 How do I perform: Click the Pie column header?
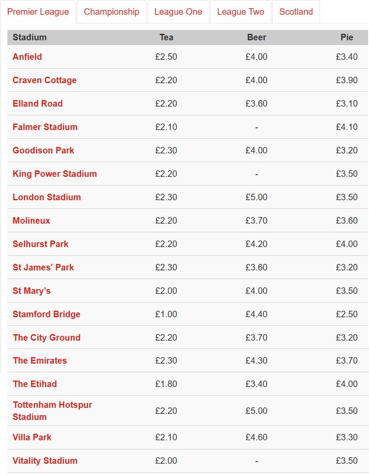tap(346, 37)
